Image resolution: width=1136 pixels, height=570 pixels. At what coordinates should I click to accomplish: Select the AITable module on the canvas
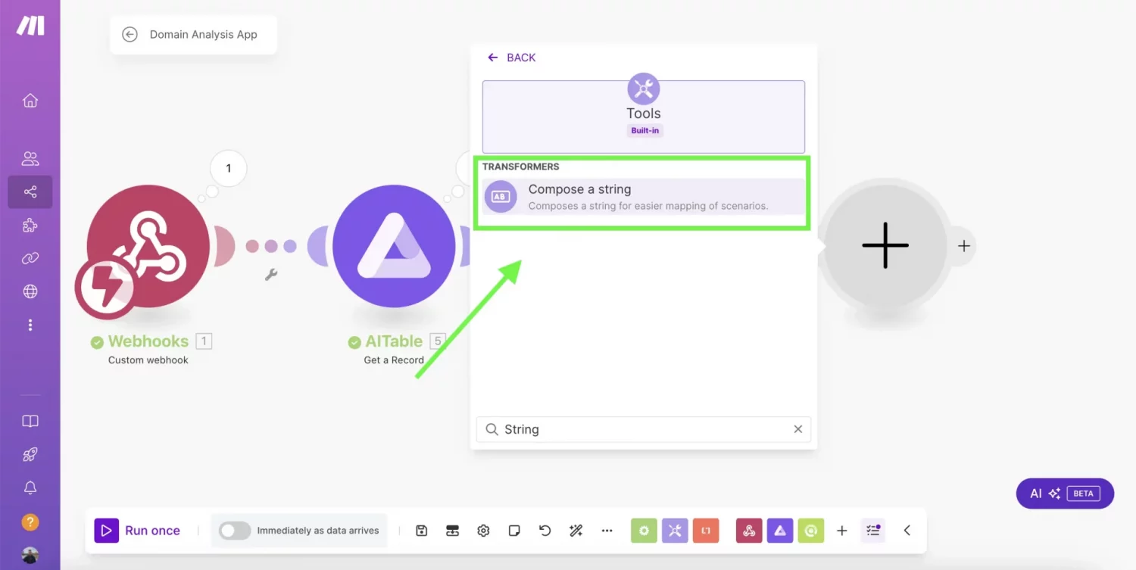(394, 246)
